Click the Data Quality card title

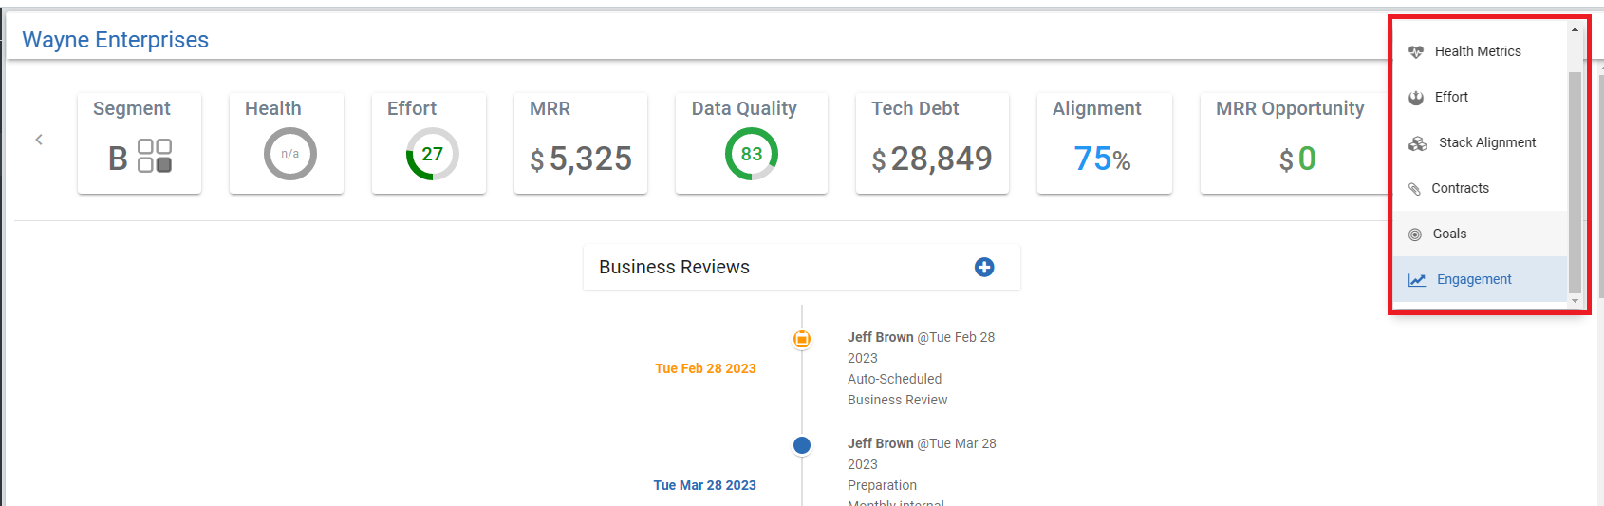(744, 108)
